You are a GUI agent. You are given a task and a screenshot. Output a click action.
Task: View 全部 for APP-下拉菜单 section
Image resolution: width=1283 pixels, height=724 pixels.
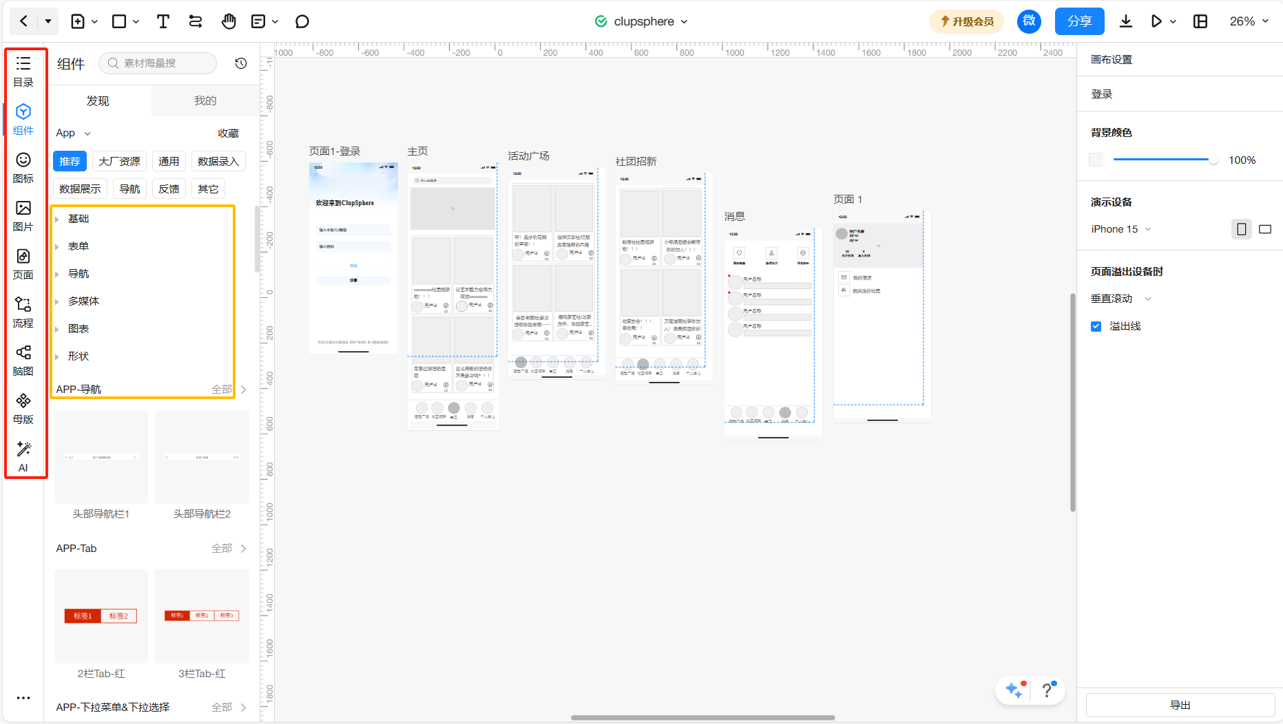point(229,707)
